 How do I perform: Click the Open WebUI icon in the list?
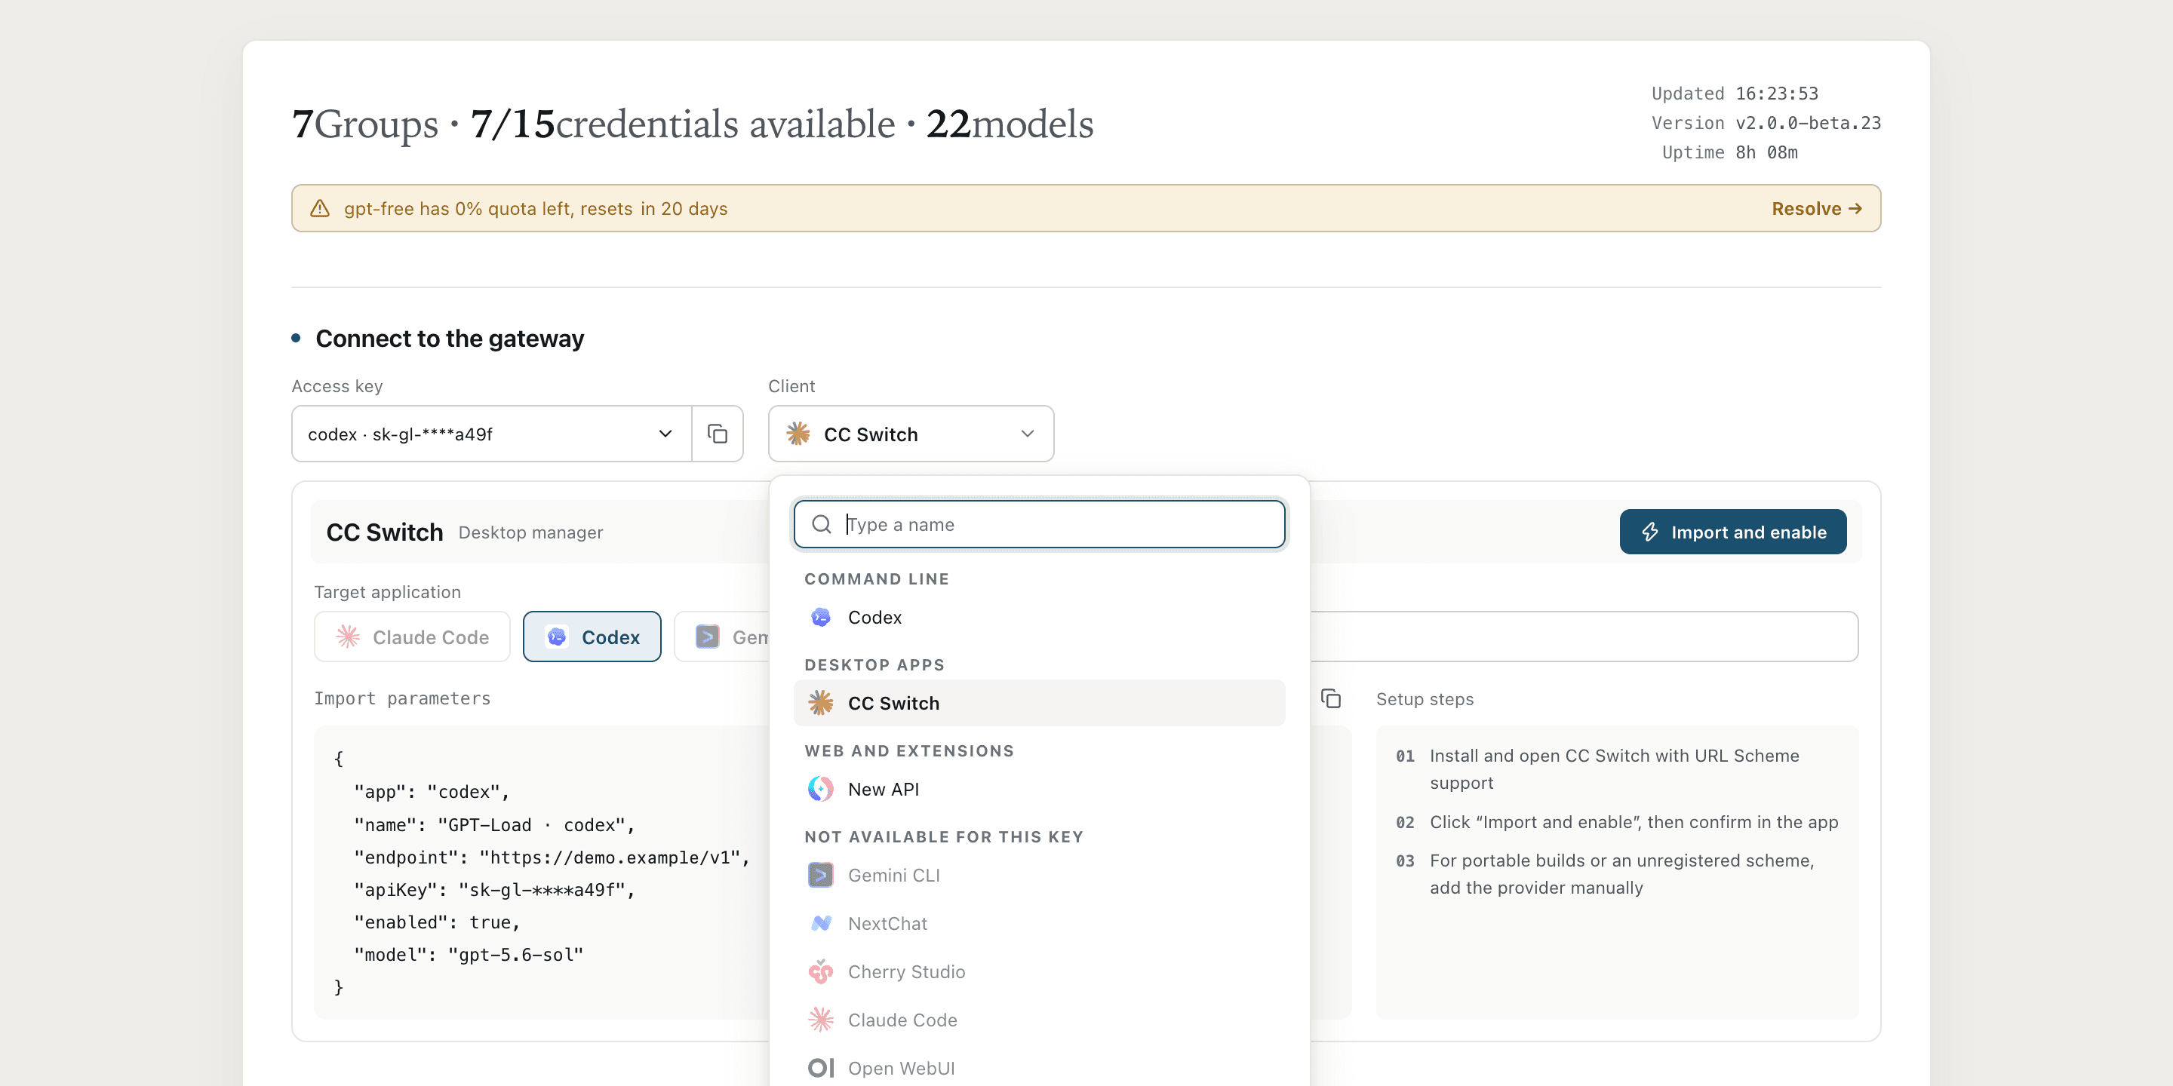pyautogui.click(x=821, y=1067)
